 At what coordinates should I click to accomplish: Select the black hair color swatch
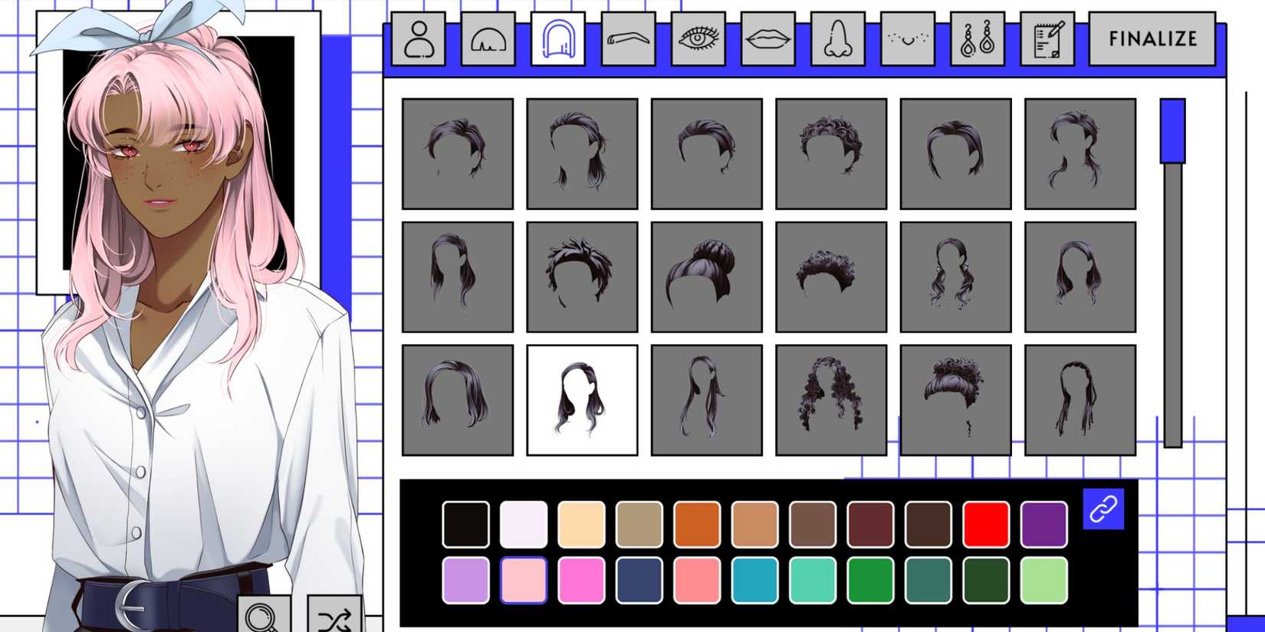[x=465, y=525]
